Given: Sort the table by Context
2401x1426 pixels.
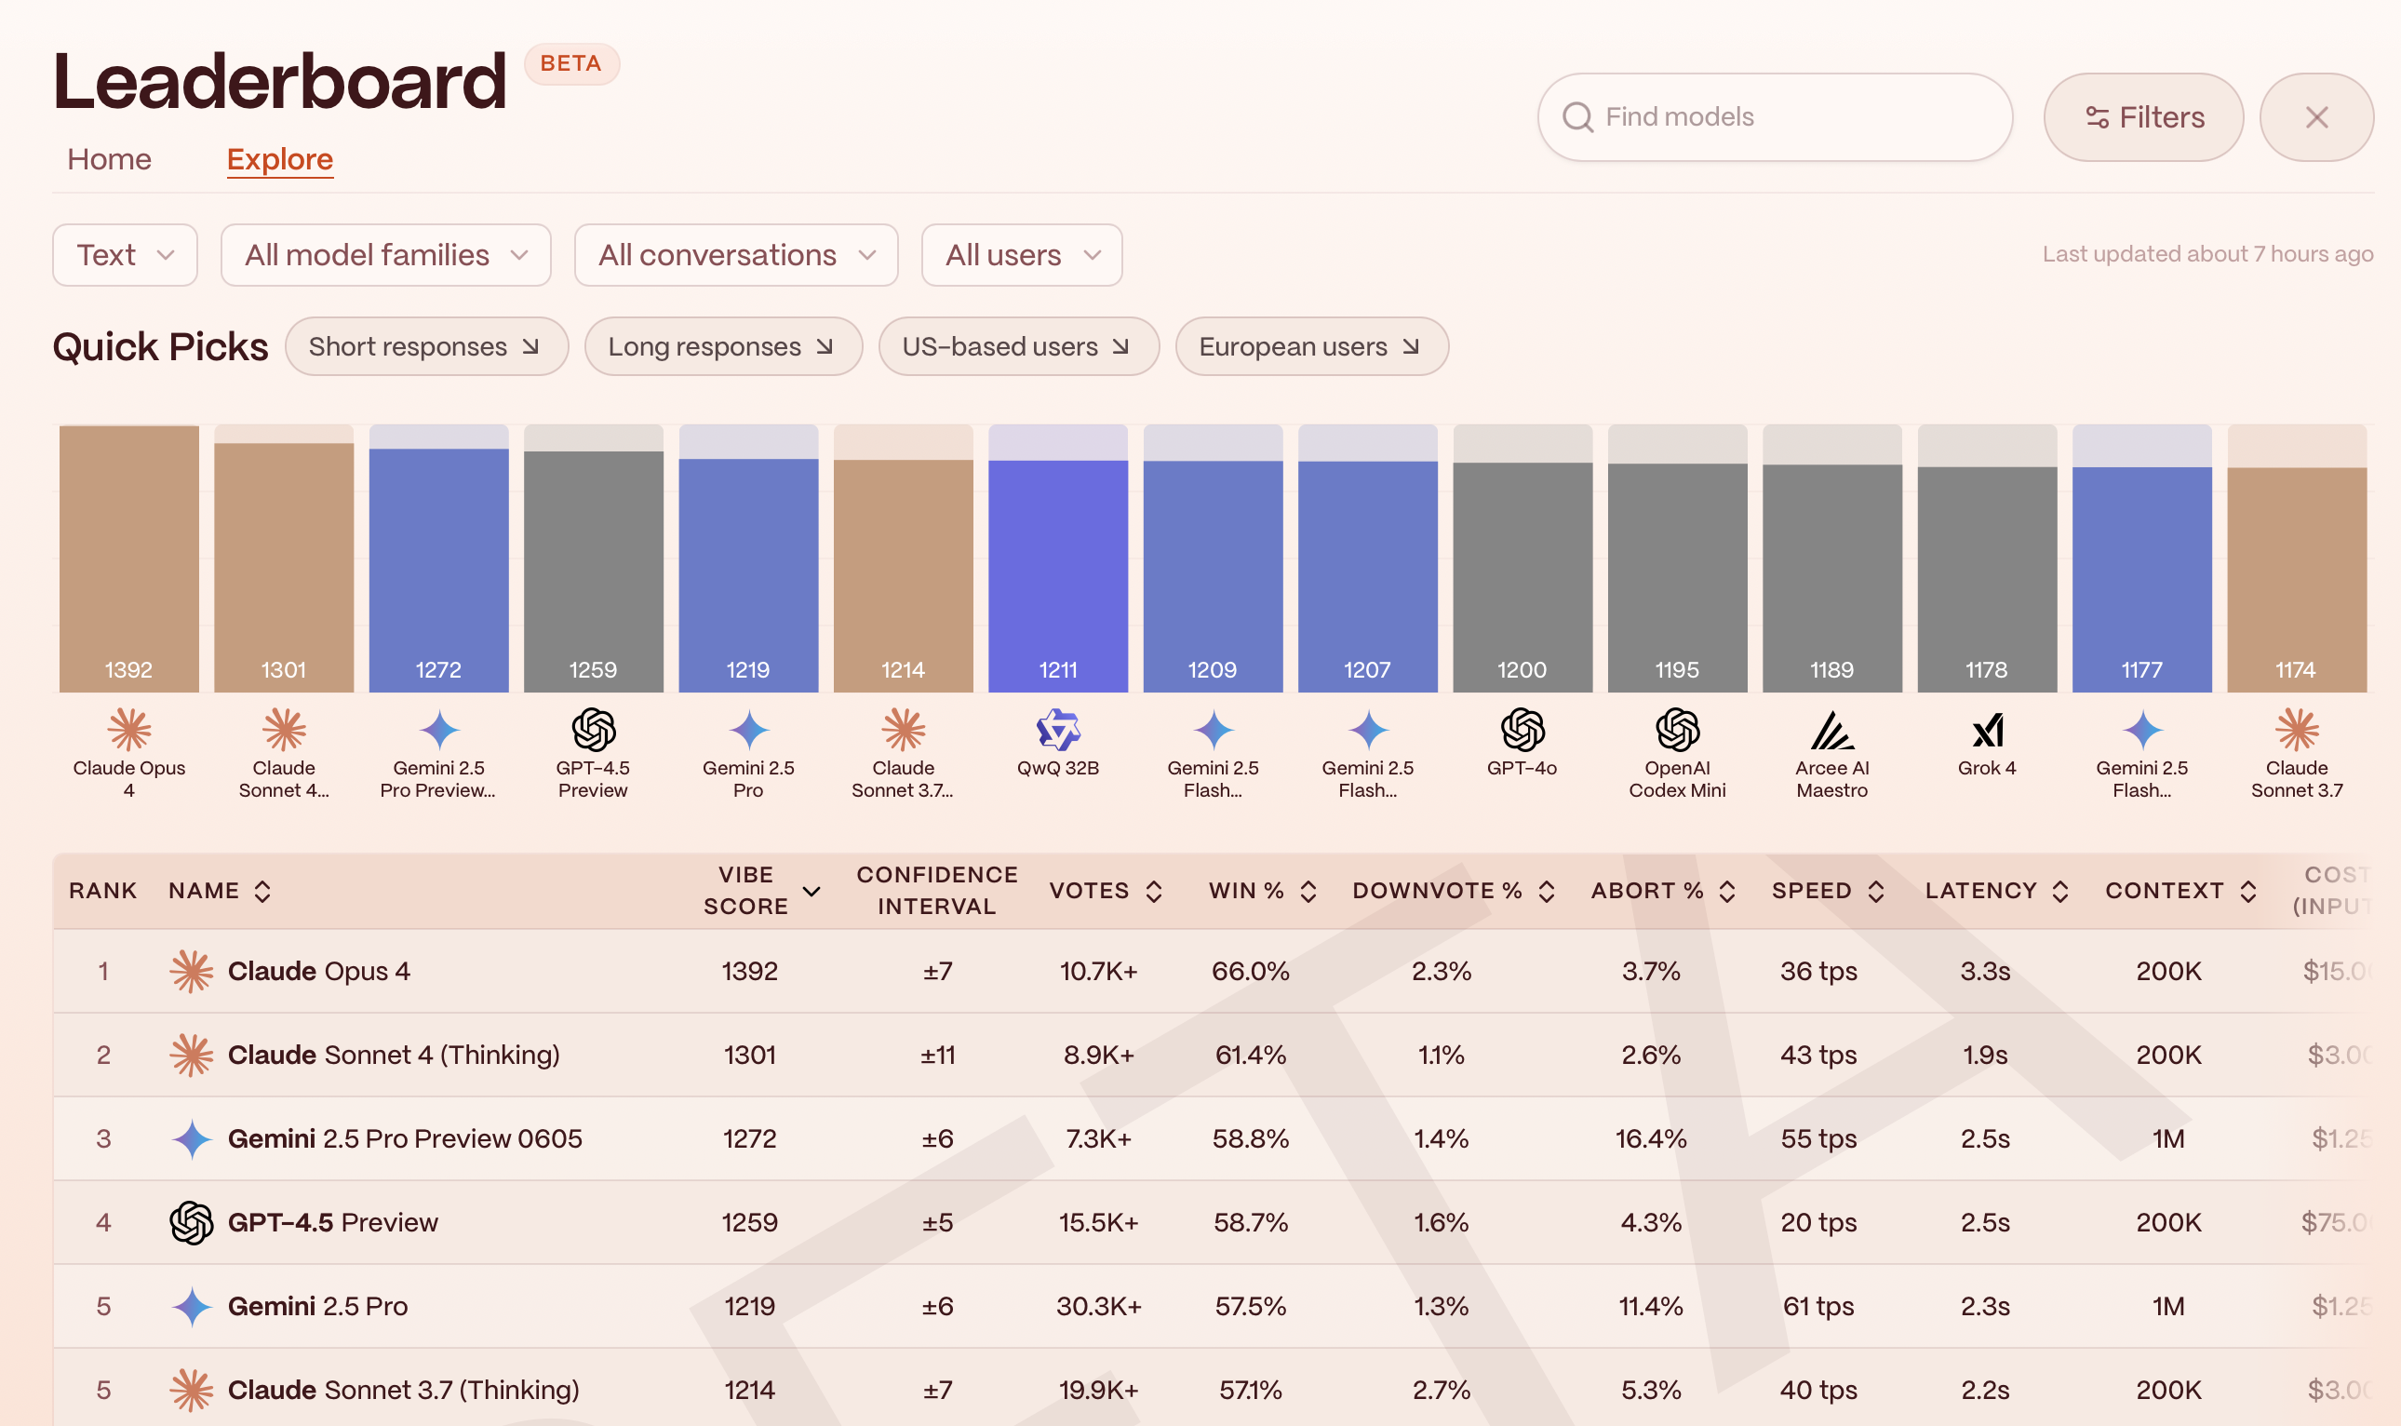Looking at the screenshot, I should coord(2181,891).
